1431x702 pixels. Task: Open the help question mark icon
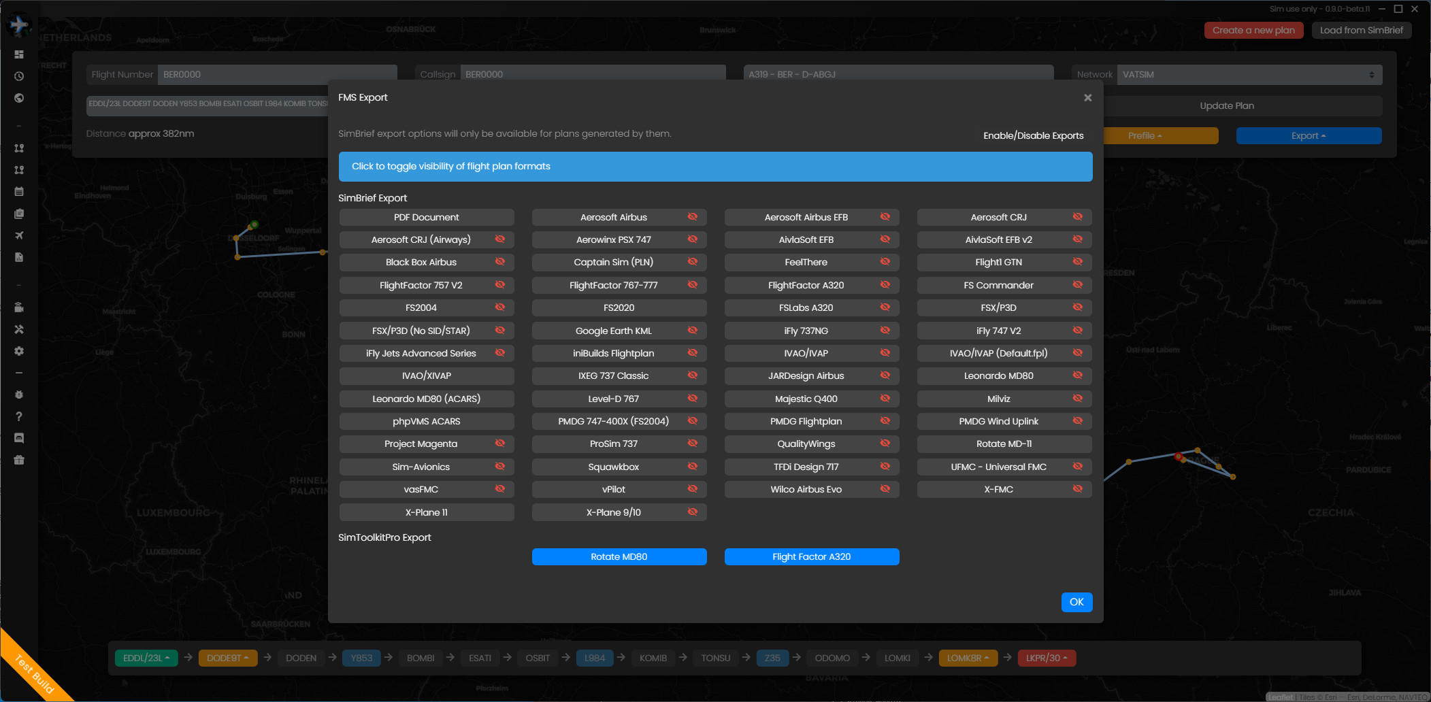pos(19,416)
